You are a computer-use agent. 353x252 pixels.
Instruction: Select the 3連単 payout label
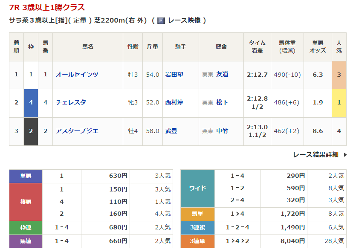point(197,241)
